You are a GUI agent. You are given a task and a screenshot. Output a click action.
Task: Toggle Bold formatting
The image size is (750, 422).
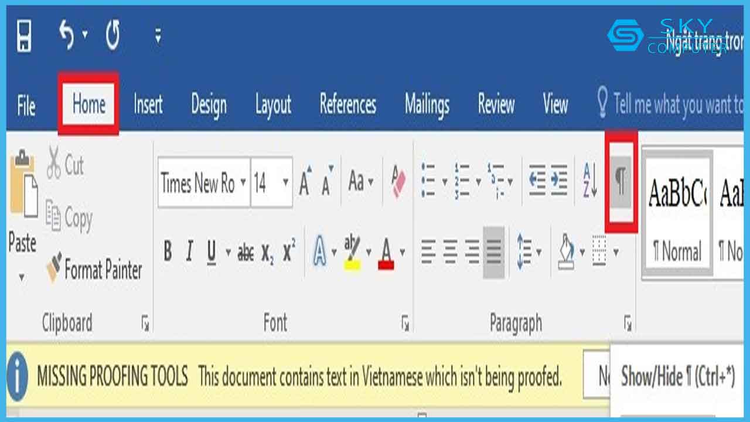(x=168, y=253)
